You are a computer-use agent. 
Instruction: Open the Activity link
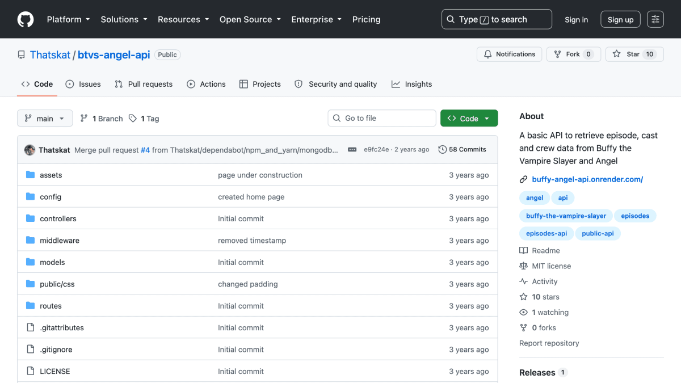pos(539,281)
